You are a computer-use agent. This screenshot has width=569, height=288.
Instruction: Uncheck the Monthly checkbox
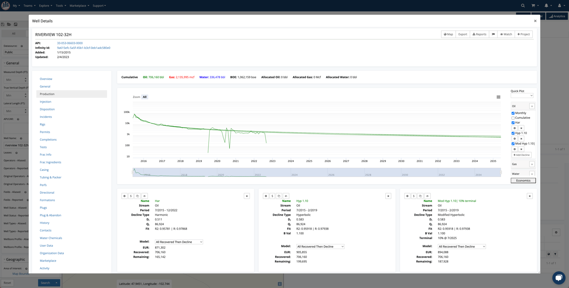tap(512, 113)
